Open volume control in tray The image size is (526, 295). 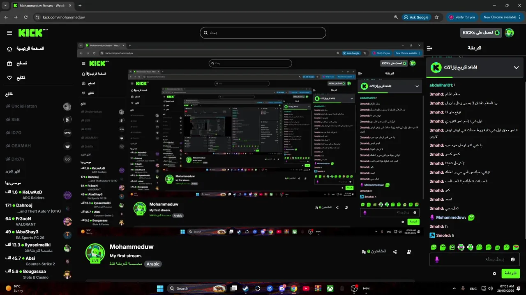[x=490, y=288]
